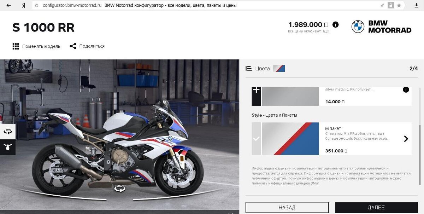Go back with the browser back arrow
Screen dimensions: 424x214
click(8, 5)
